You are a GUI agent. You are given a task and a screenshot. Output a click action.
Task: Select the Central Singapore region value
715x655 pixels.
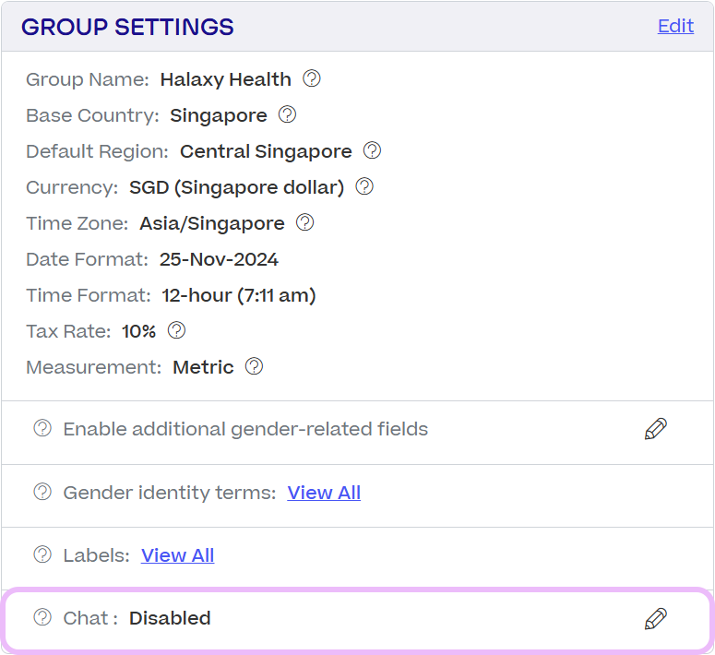pos(266,152)
